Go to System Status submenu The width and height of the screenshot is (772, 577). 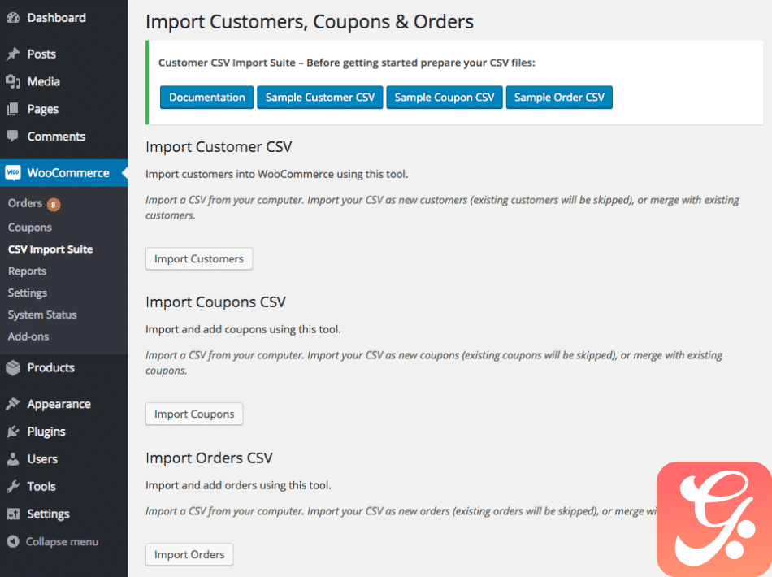(42, 315)
